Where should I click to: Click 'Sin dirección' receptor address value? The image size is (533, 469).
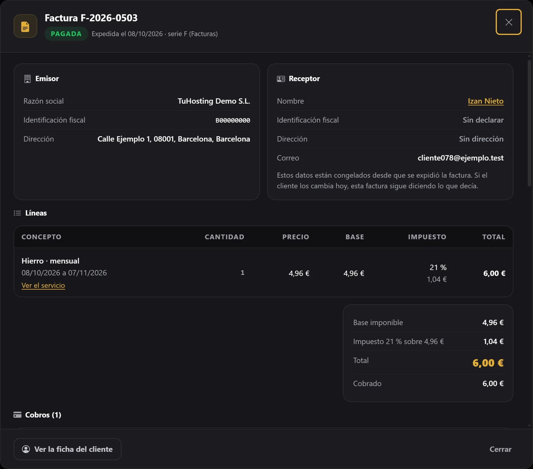(481, 139)
